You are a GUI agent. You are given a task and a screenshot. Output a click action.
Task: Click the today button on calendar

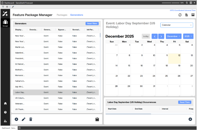146,36
